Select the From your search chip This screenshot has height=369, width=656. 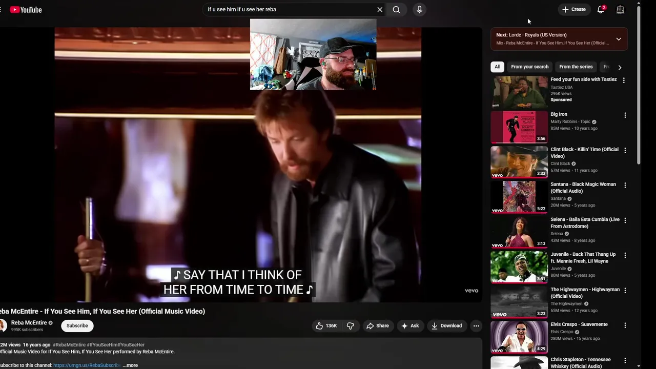click(529, 67)
